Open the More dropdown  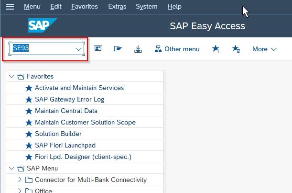click(x=264, y=49)
